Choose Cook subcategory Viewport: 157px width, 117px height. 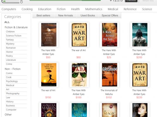pos(9,77)
